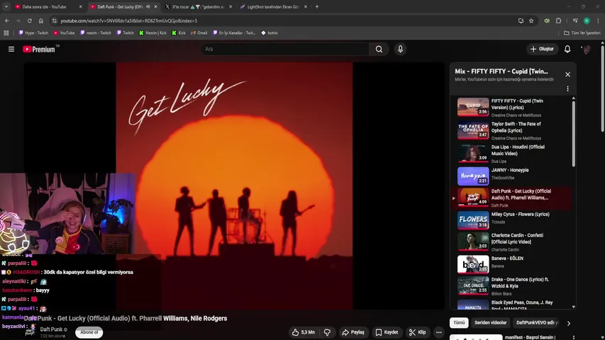Play Dua Lipa - Houdini video
The image size is (605, 340).
tap(512, 154)
